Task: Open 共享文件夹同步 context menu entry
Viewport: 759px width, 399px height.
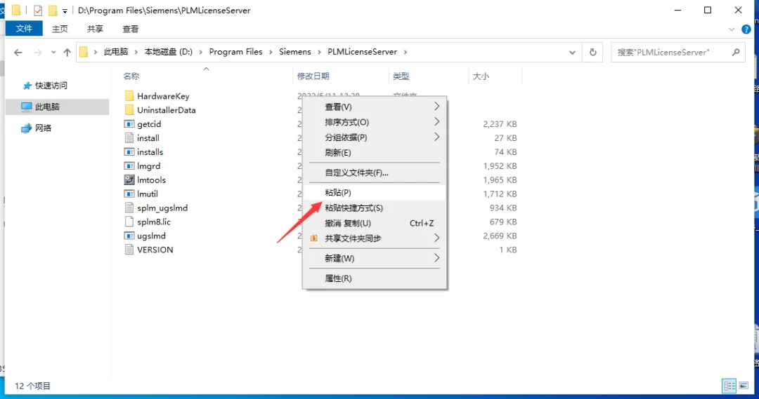Action: click(x=374, y=238)
